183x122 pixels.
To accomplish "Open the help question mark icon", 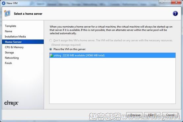I will coord(175,13).
